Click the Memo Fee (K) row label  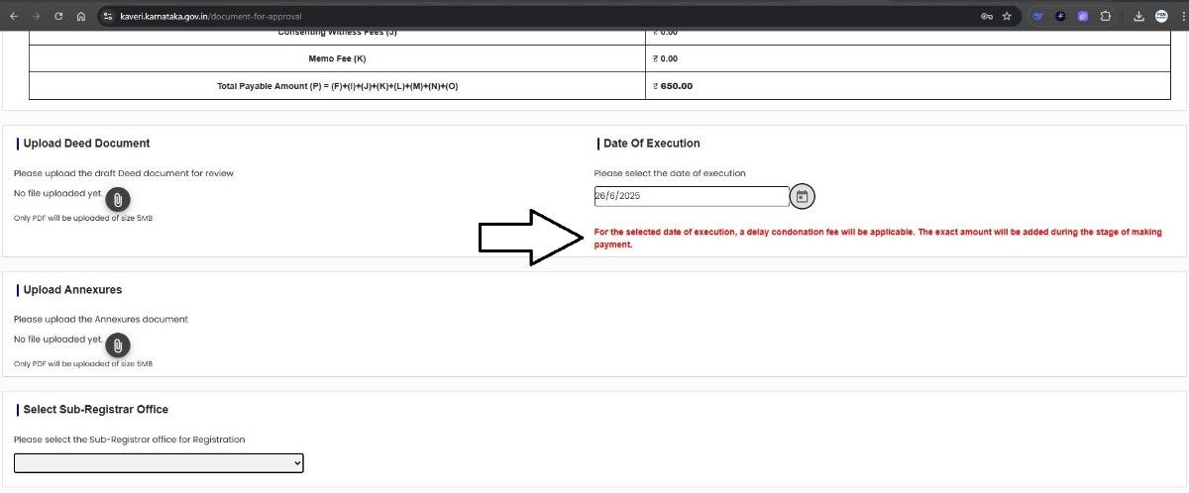pos(337,59)
